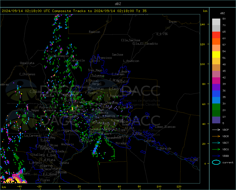
Task: Click the blue-purple echo south of Campamentos
Action: click(x=96, y=148)
